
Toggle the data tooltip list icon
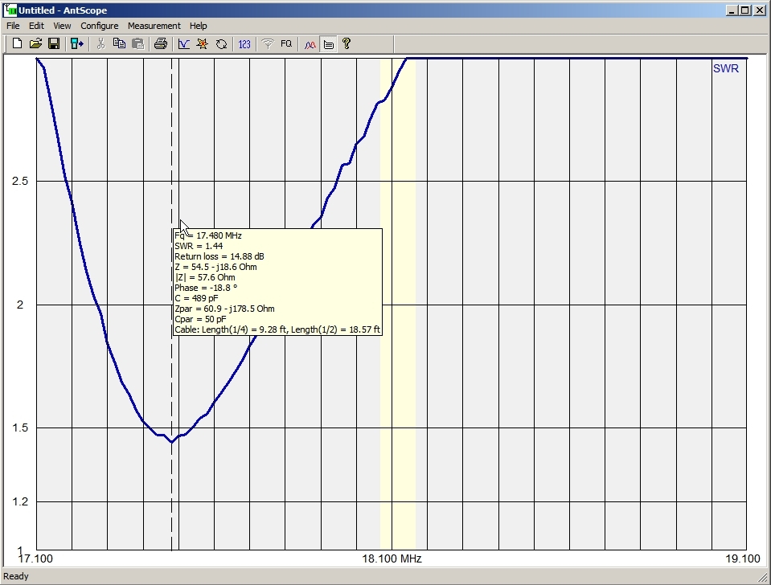[329, 43]
